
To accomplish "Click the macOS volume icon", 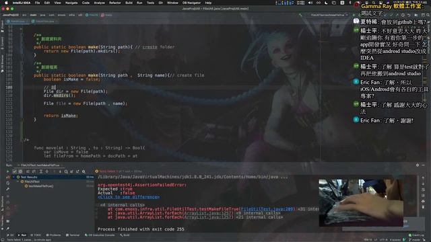I will click(x=310, y=3).
